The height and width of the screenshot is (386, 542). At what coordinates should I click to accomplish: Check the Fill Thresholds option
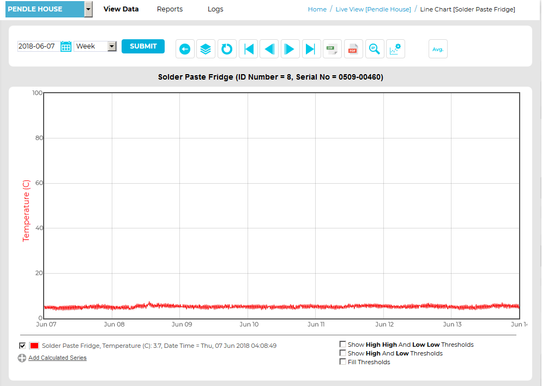pyautogui.click(x=342, y=362)
